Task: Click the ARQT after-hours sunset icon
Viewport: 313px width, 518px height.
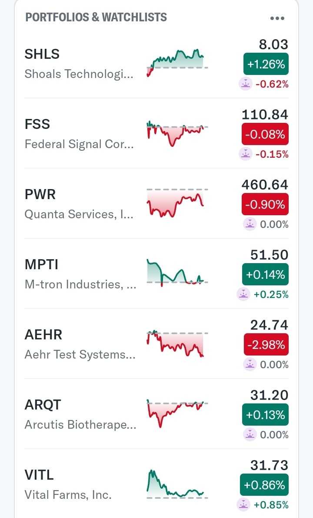Action: [250, 434]
